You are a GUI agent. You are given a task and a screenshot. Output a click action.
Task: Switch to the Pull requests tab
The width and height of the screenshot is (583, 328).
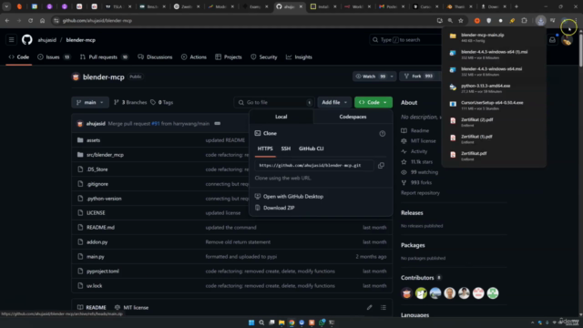point(104,56)
